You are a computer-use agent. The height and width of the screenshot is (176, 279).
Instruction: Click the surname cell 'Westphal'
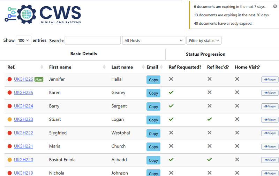pos(121,133)
